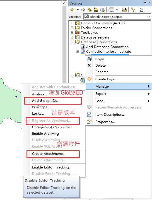Expand the Folder Connections node
Image resolution: width=152 pixels, height=200 pixels.
point(72,28)
